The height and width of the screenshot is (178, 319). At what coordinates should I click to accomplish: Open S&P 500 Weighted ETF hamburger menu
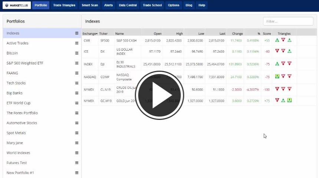coord(77,63)
